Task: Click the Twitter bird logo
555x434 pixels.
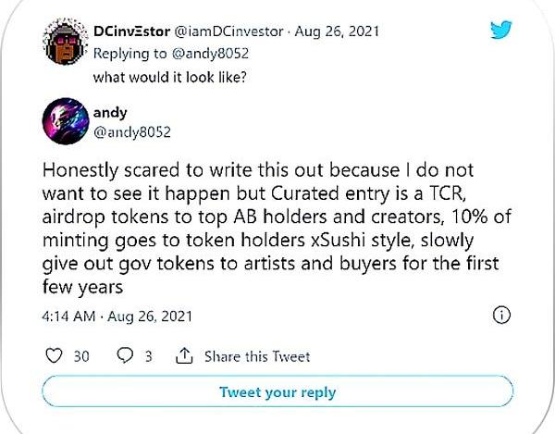Action: (x=499, y=31)
